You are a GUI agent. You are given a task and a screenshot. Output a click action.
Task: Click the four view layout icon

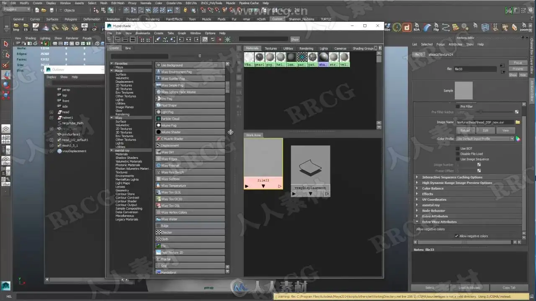(6, 139)
